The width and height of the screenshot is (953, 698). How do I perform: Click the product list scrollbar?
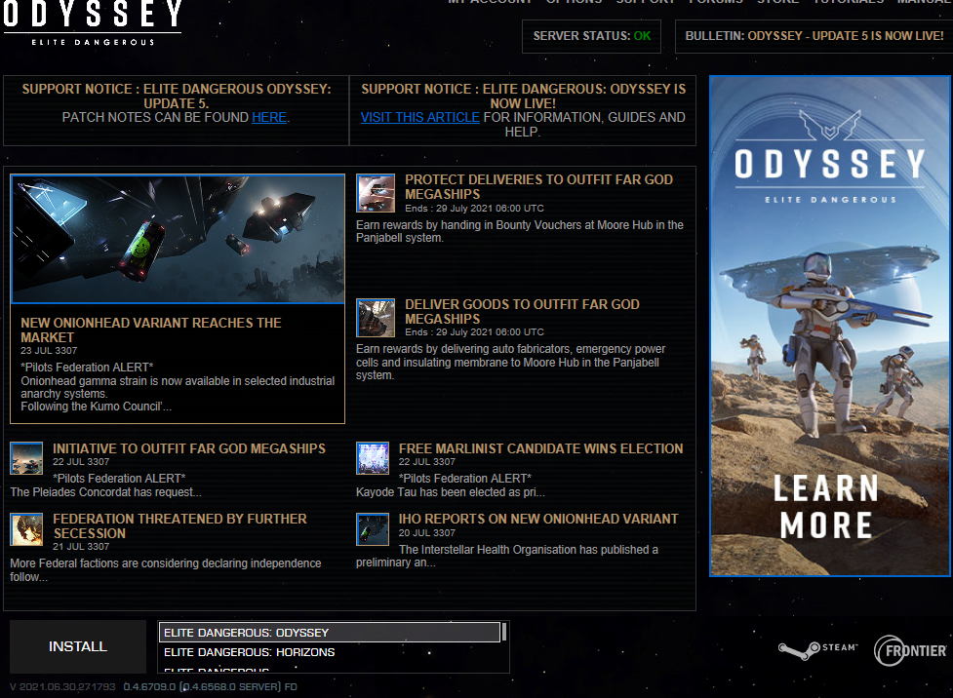coord(504,633)
